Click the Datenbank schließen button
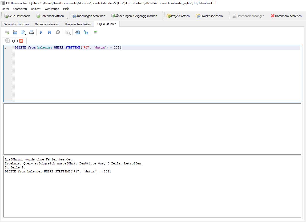The width and height of the screenshot is (306, 222). click(286, 16)
